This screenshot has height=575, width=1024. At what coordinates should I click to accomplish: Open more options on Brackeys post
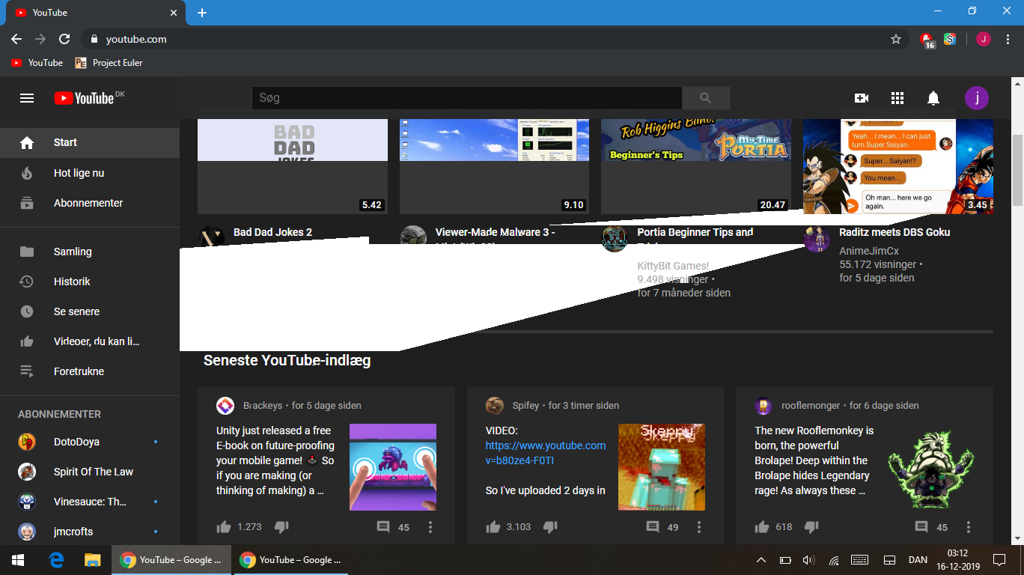click(x=430, y=527)
